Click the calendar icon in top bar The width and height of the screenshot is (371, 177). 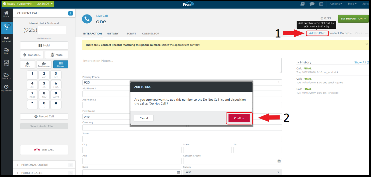[321, 4]
